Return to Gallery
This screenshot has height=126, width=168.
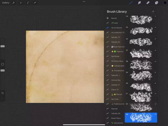[x=6, y=3]
